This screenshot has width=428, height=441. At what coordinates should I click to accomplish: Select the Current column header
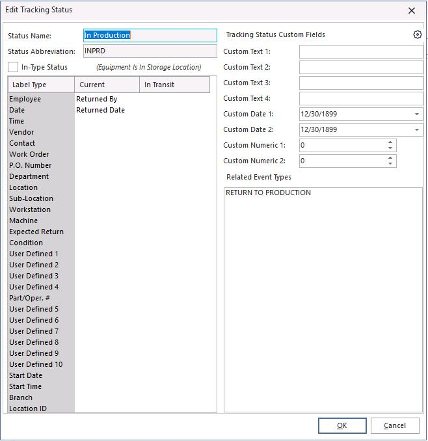(107, 85)
